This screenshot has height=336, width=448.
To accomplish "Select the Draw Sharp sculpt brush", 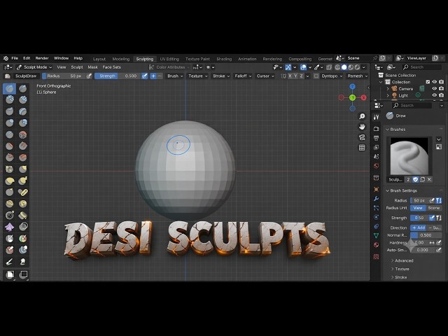I will 23,89.
